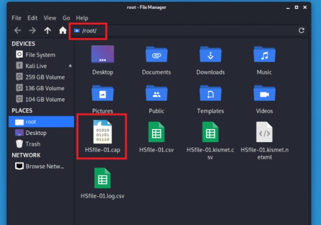Select the Templates folder icon
This screenshot has height=225, width=321.
[x=210, y=93]
